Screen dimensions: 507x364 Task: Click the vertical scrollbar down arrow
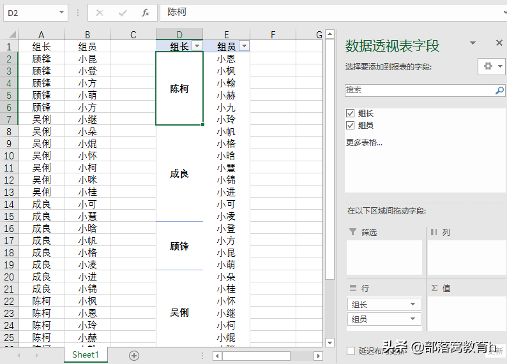[329, 343]
